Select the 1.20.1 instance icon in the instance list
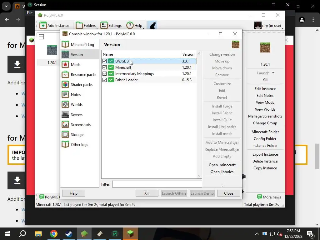This screenshot has width=320, height=240. (52, 50)
